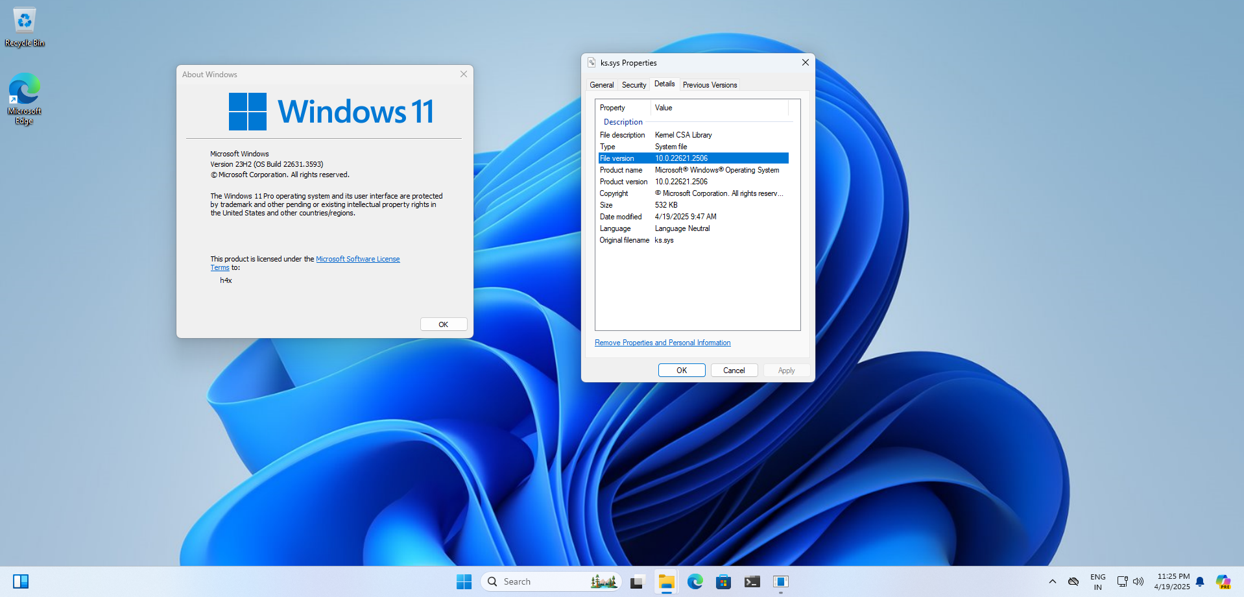
Task: Select the Original filename ks.sys row
Action: tap(693, 240)
